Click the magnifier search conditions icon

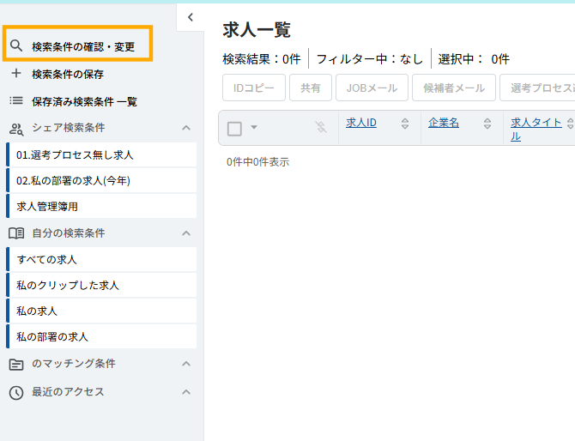coord(15,46)
